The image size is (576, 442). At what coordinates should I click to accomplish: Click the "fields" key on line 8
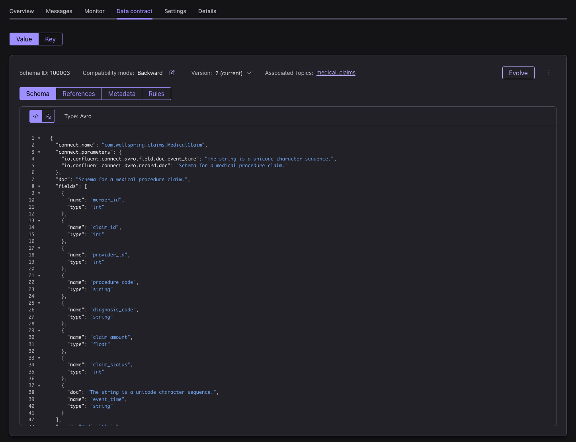click(68, 186)
